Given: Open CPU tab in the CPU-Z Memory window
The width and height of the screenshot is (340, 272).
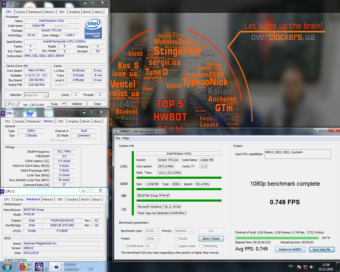Looking at the screenshot, I should pyautogui.click(x=8, y=121).
